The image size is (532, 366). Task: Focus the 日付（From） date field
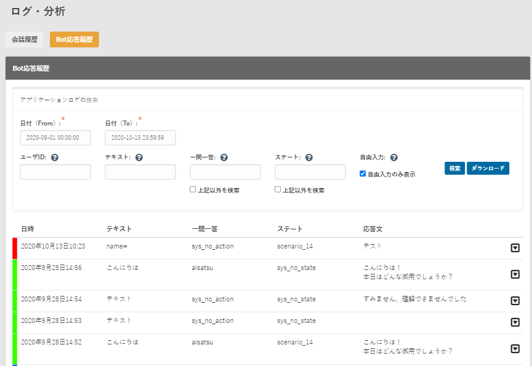pos(55,138)
